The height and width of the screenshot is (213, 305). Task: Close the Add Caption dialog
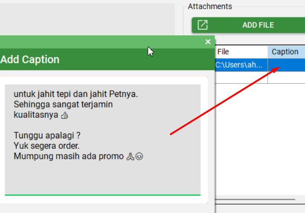coord(208,42)
